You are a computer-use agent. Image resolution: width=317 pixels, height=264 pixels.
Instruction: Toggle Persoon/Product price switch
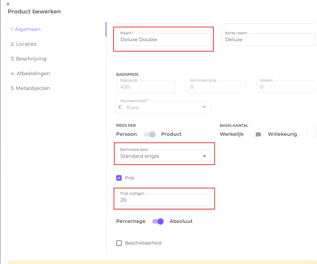click(x=150, y=134)
